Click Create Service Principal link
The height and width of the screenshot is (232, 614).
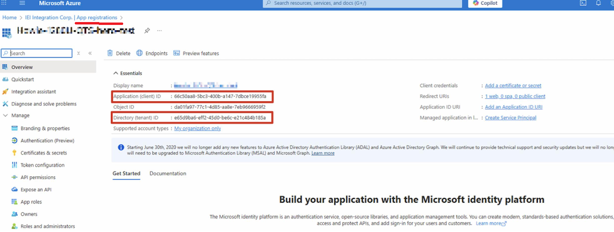[x=510, y=117]
